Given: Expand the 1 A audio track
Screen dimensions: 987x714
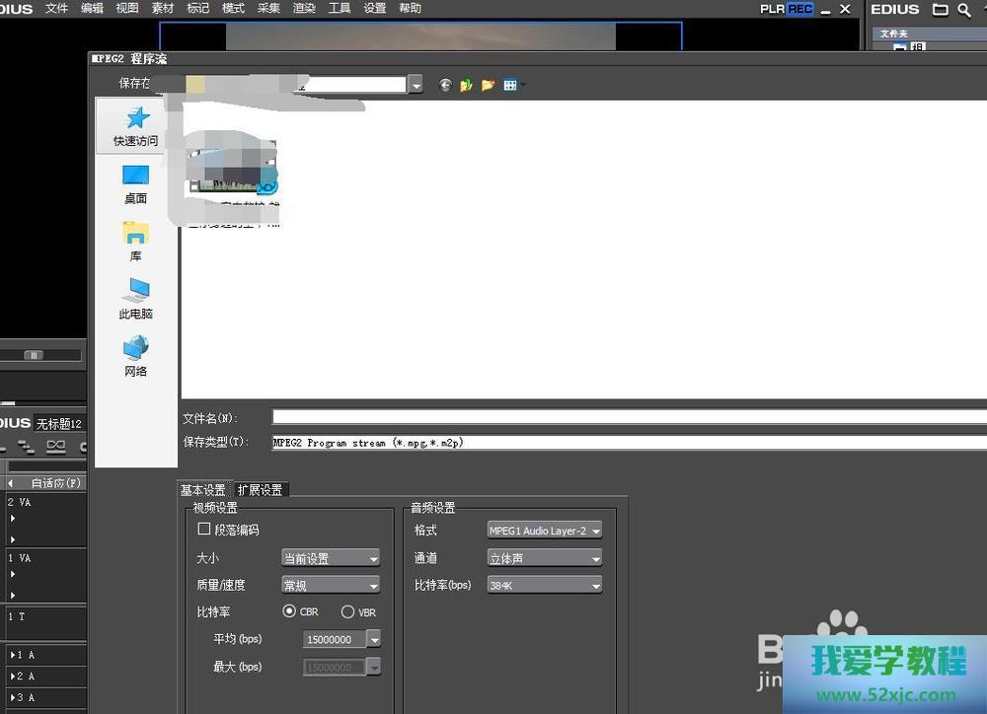Looking at the screenshot, I should pos(12,655).
